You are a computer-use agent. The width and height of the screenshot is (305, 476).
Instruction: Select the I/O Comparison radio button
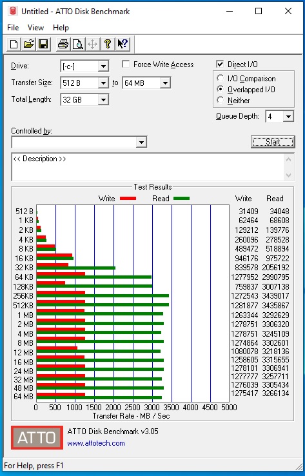point(221,78)
